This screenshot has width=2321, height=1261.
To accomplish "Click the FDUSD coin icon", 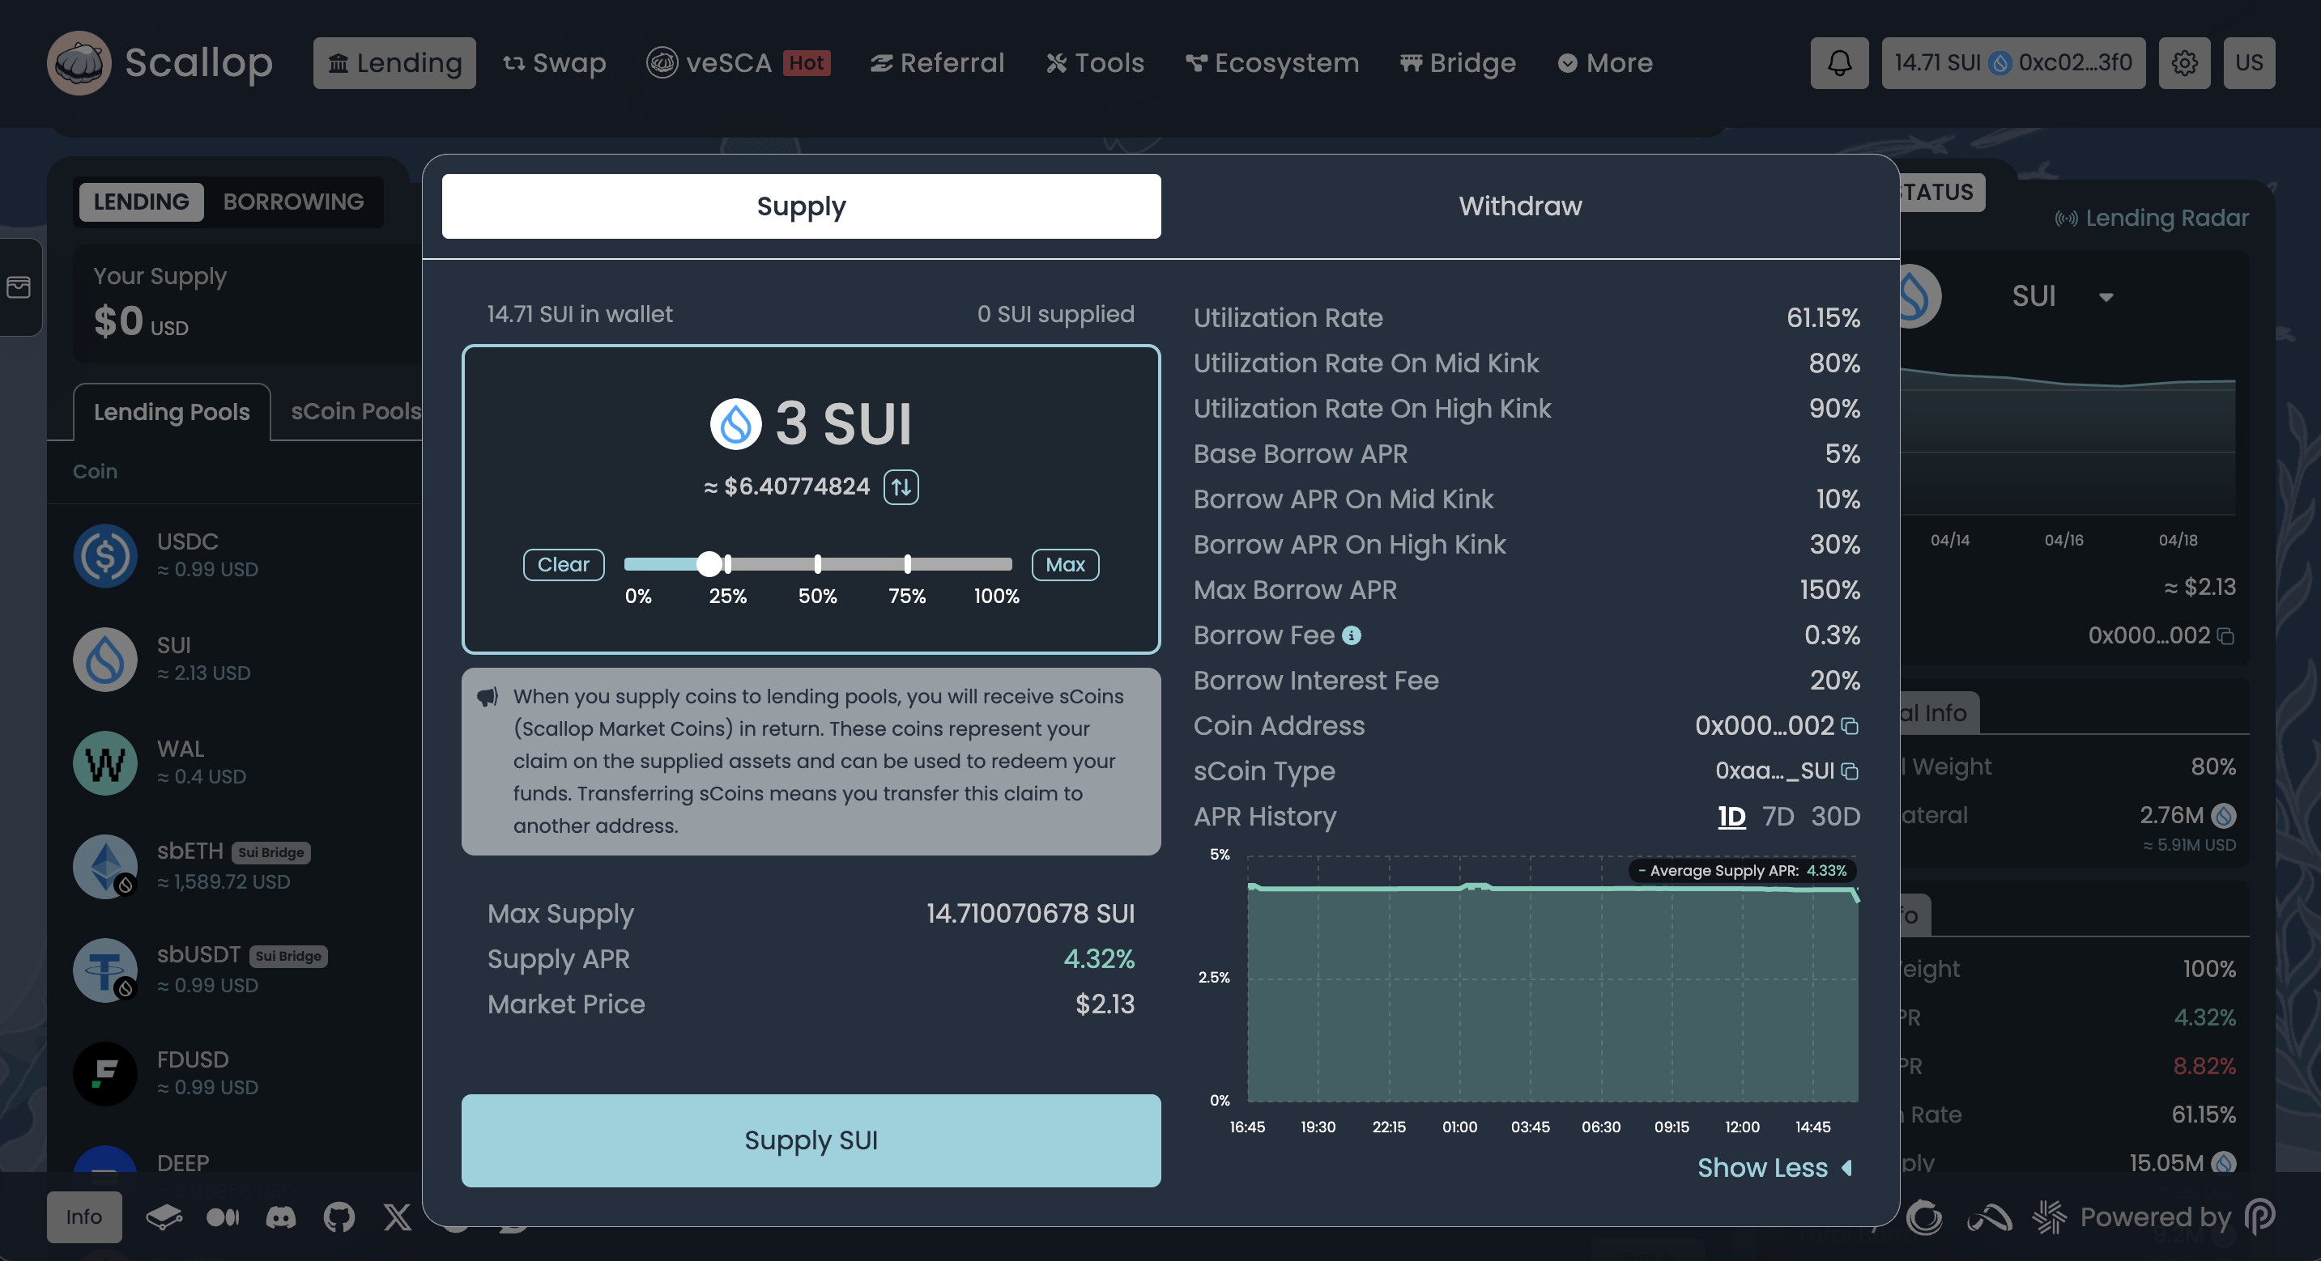I will [105, 1074].
